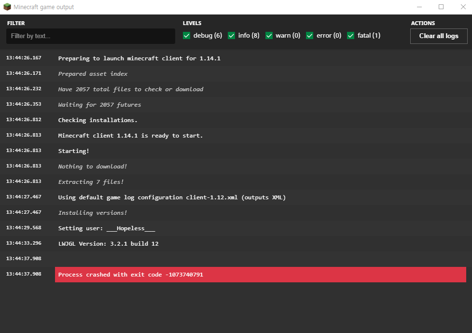Uncheck the debug (6) level checkbox
The image size is (472, 333).
point(187,36)
